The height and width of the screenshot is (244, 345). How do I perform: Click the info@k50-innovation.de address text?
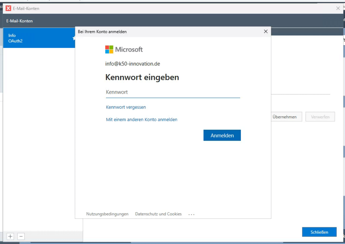click(133, 64)
